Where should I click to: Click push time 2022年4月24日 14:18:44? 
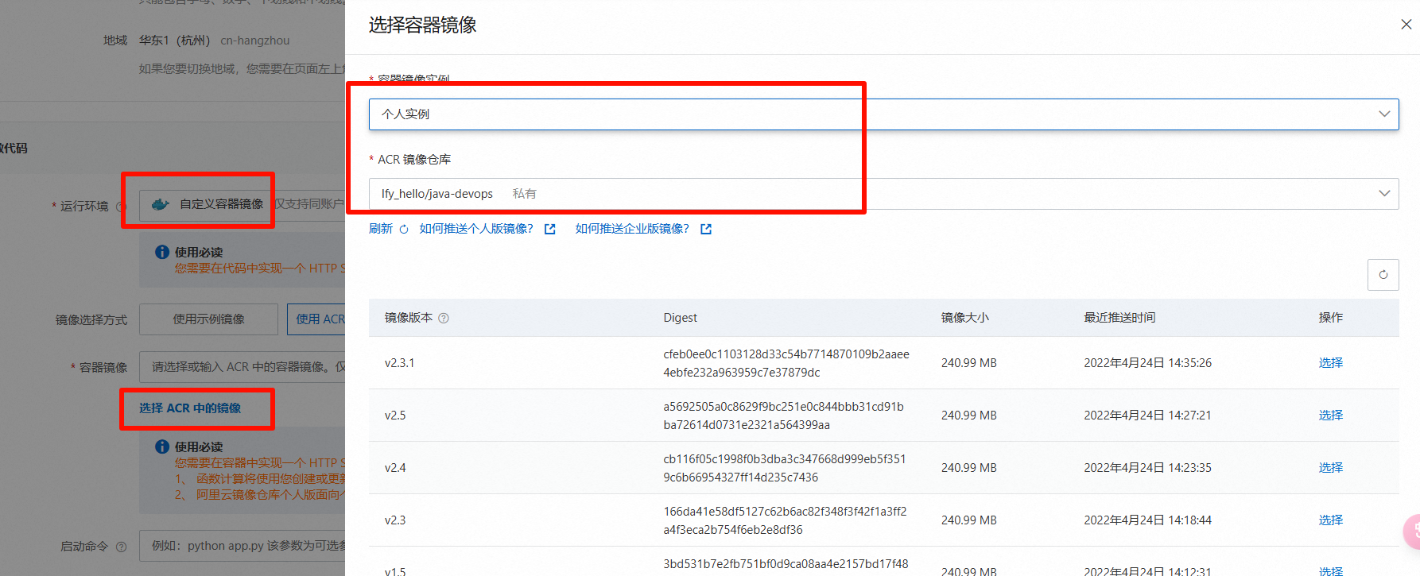click(1147, 520)
